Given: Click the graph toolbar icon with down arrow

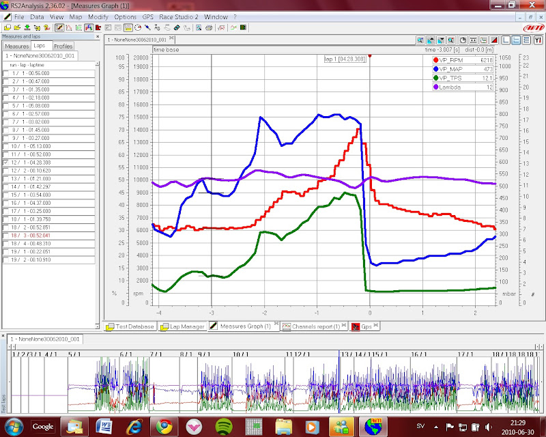Looking at the screenshot, I should tap(441, 40).
